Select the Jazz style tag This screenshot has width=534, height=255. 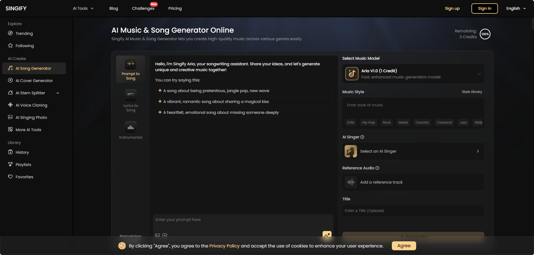point(463,122)
